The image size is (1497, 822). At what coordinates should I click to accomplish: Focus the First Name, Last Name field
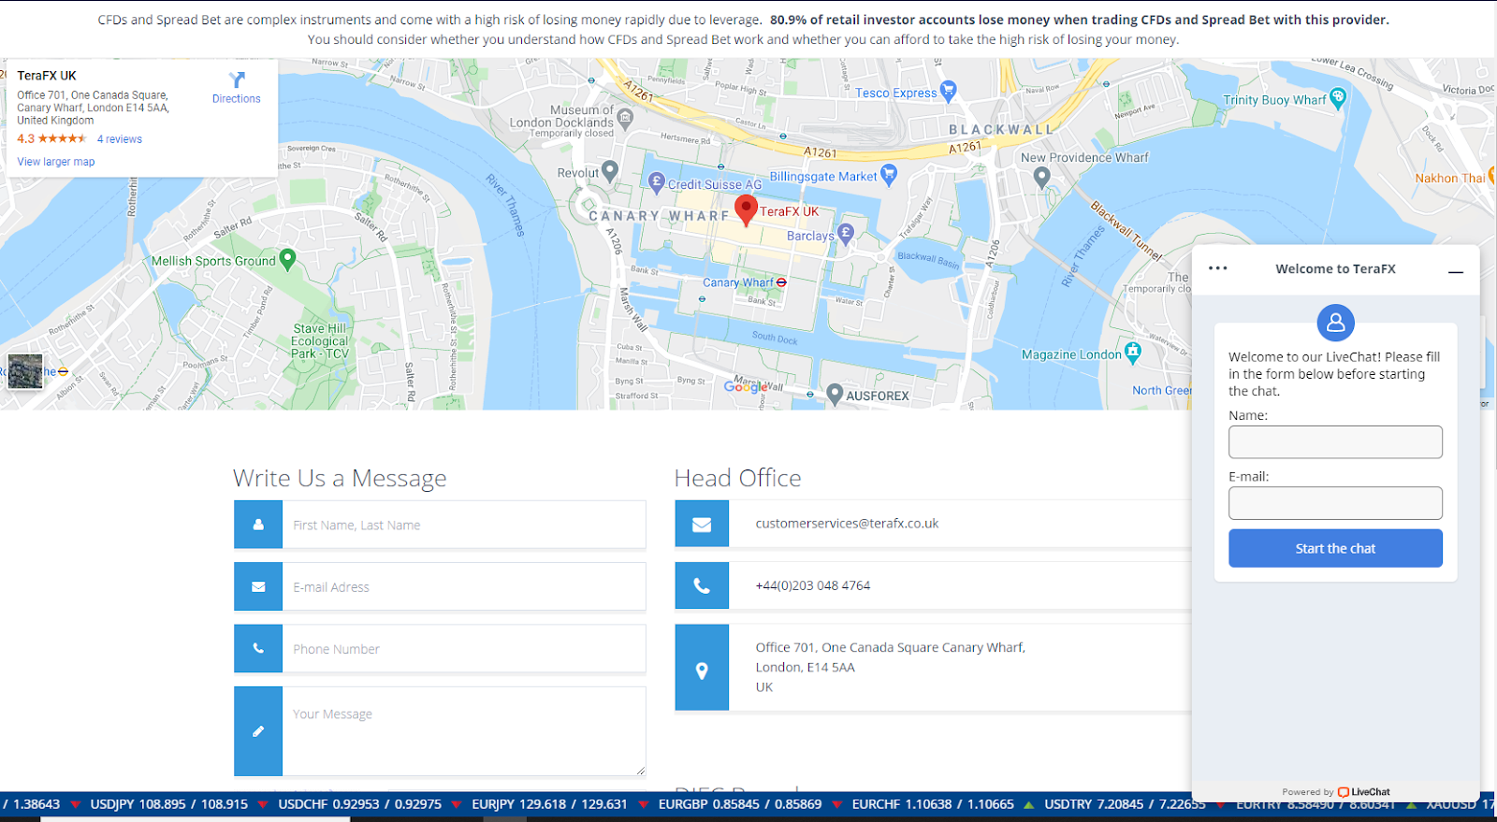click(x=464, y=525)
